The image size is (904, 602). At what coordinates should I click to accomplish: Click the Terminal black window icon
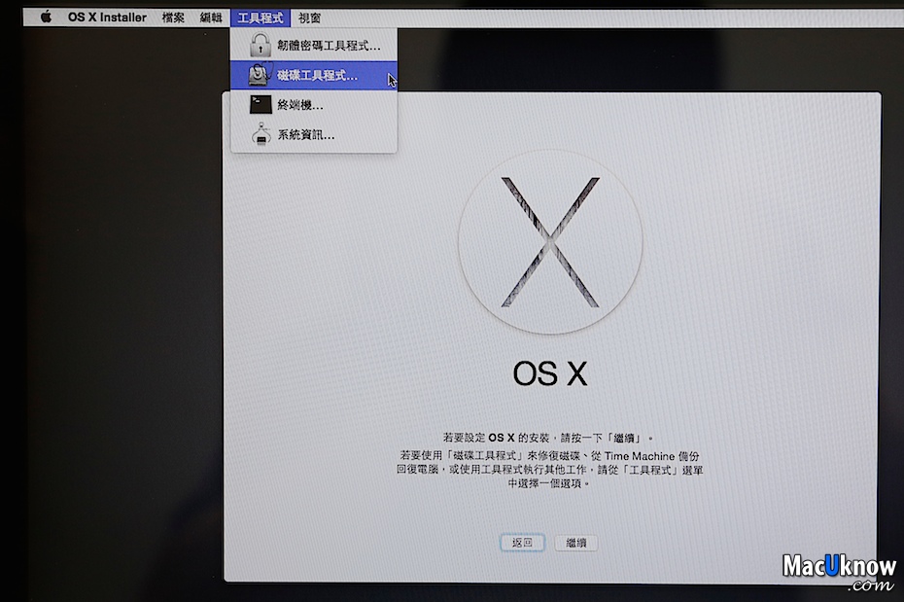261,105
